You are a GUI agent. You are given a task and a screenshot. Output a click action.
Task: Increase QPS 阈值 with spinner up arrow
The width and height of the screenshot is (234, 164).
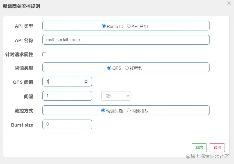86,81
